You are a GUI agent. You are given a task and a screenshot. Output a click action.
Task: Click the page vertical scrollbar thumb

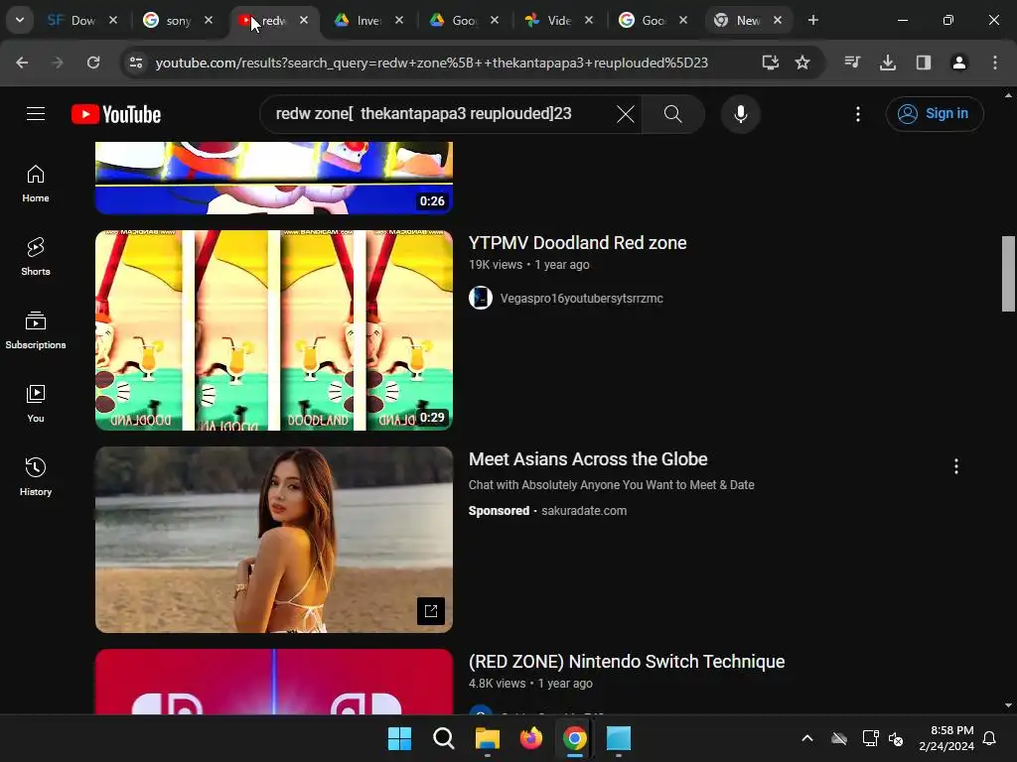tap(1008, 274)
